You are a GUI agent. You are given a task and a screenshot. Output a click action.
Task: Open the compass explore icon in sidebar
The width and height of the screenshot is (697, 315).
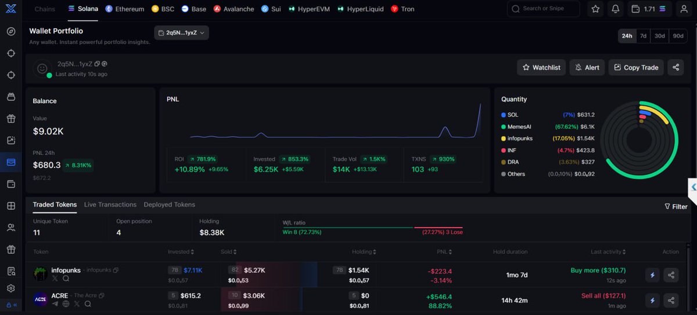point(10,31)
